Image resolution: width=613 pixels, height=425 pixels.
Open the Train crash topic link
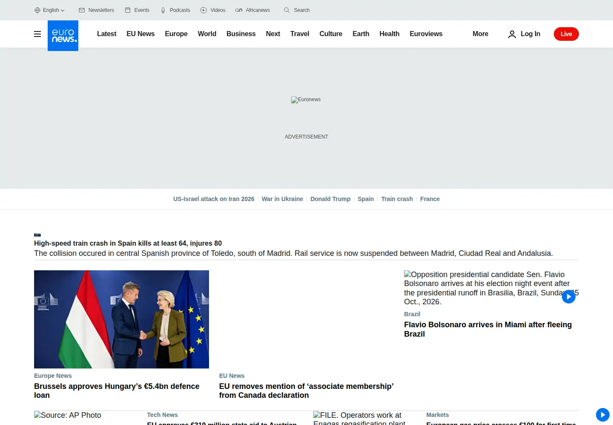pos(397,199)
